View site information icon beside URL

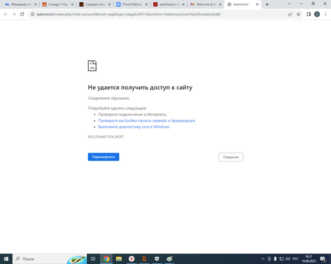click(32, 15)
